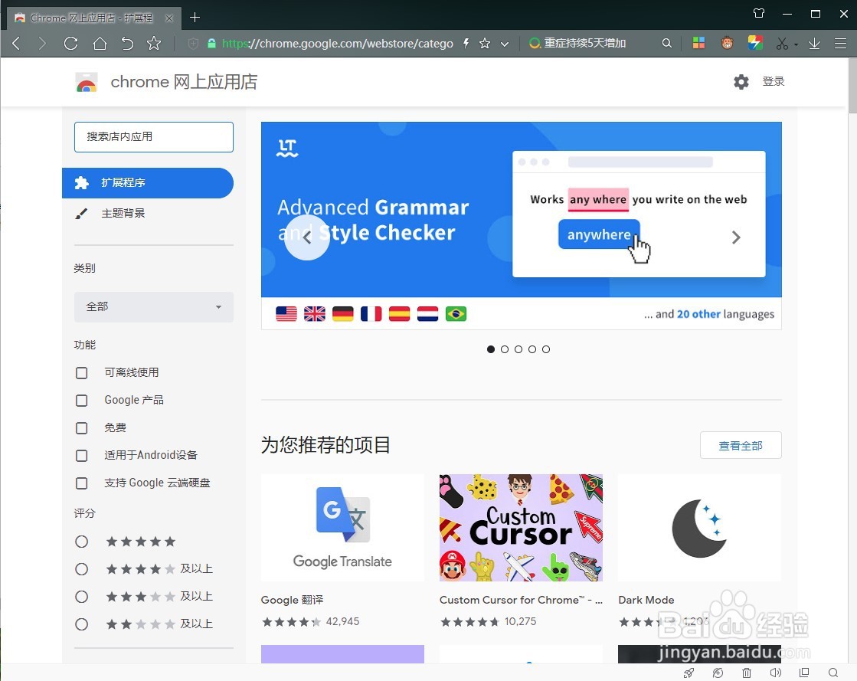Open the Custom Cursor extension thumbnail

[521, 528]
